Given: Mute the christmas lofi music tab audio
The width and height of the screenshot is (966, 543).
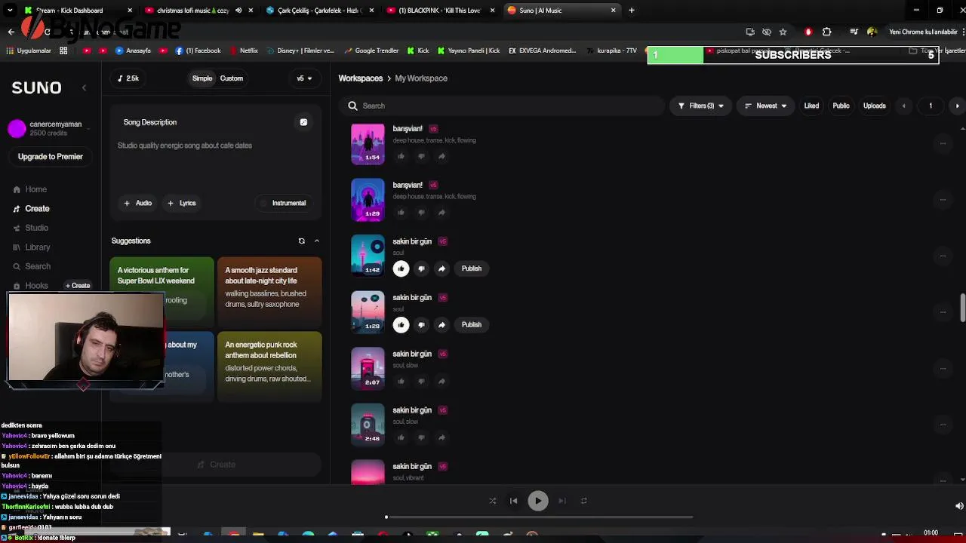Looking at the screenshot, I should coord(238,11).
